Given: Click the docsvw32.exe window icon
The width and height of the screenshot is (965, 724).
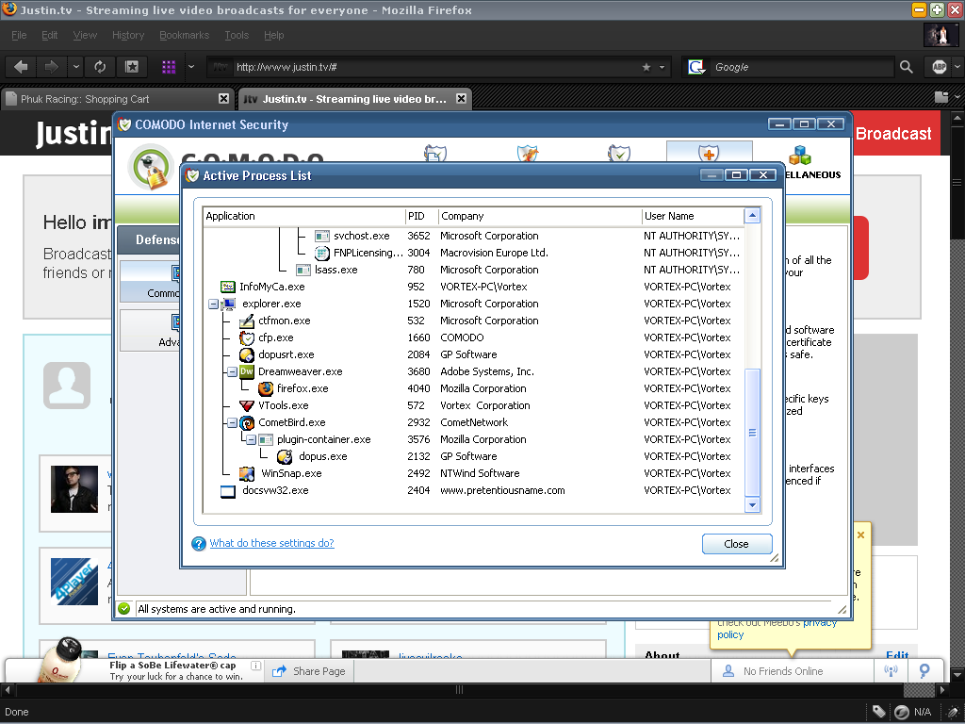Looking at the screenshot, I should click(228, 490).
